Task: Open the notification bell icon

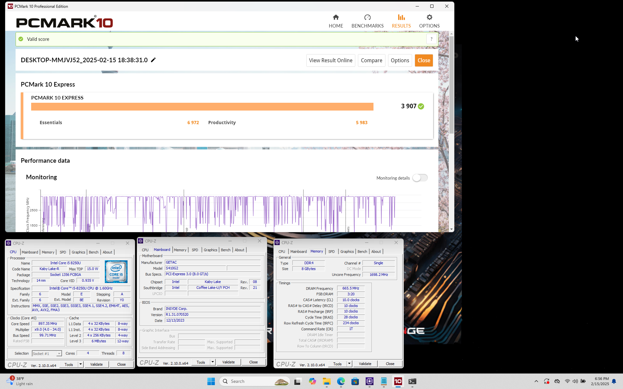Action: click(x=614, y=381)
